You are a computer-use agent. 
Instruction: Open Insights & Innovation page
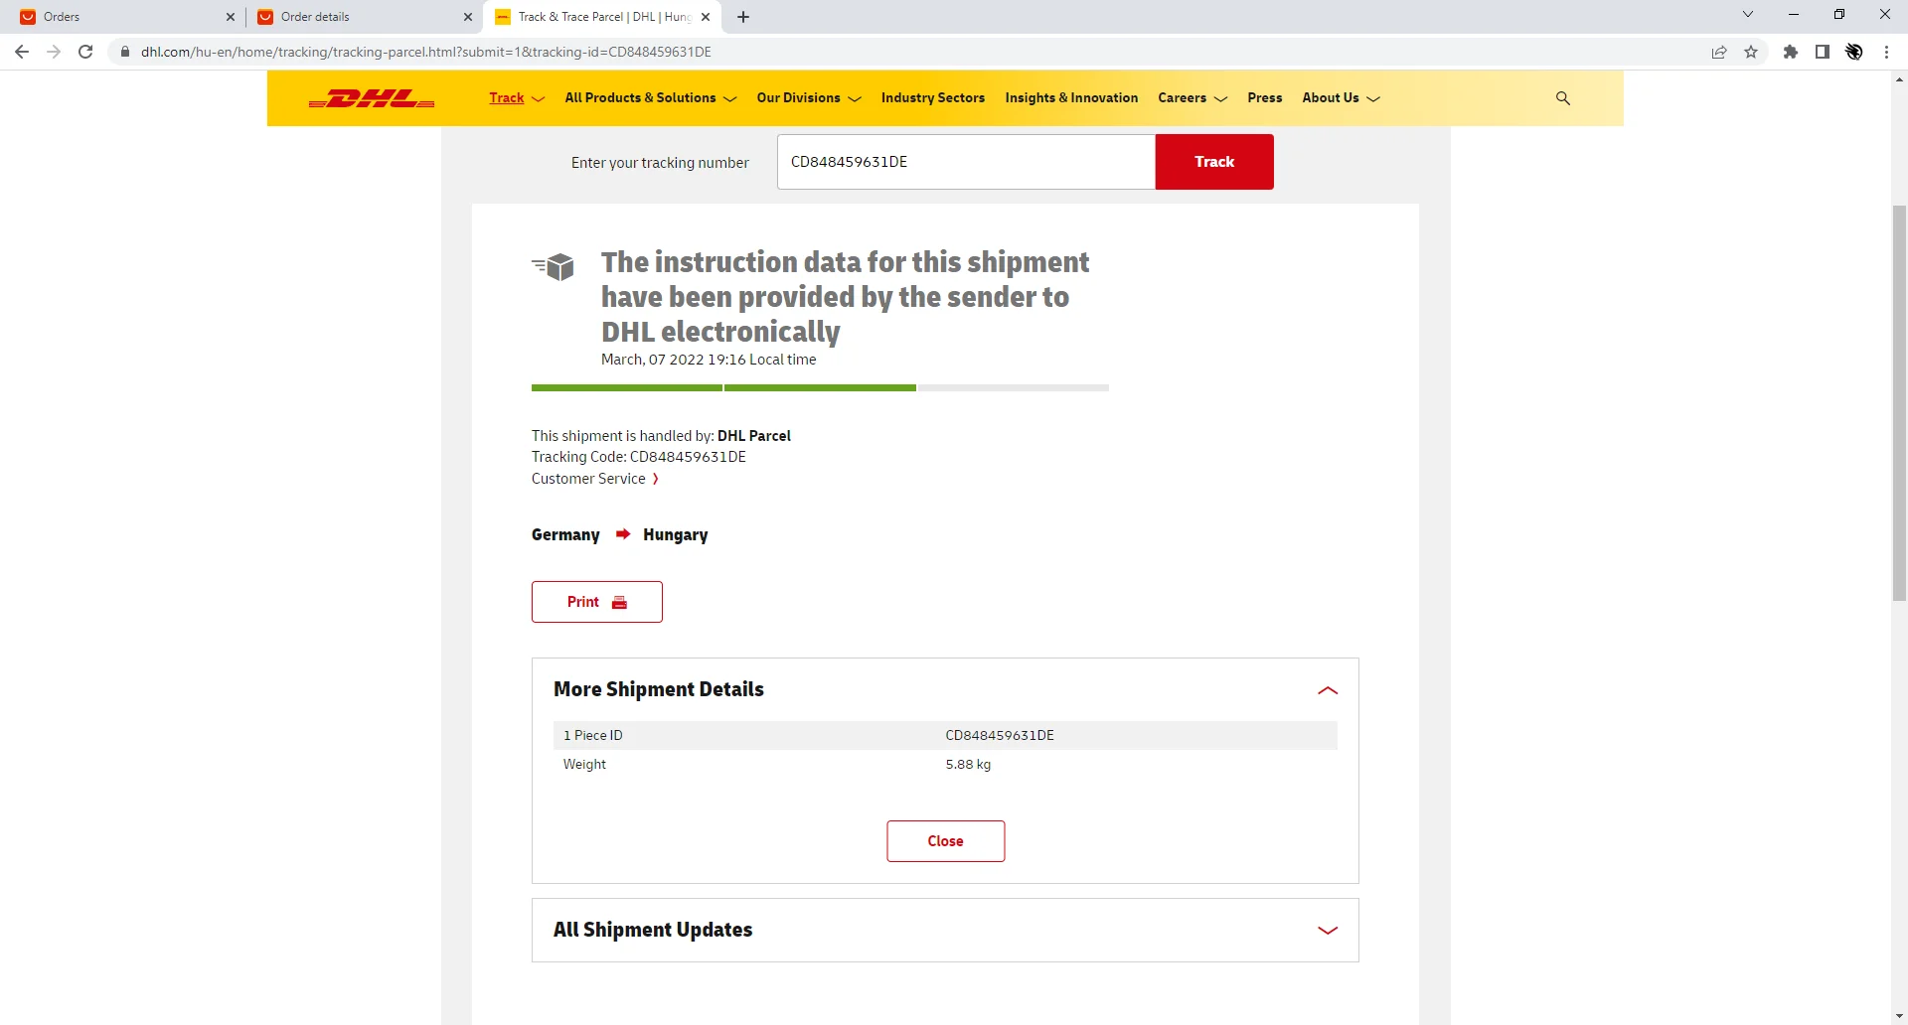point(1071,98)
